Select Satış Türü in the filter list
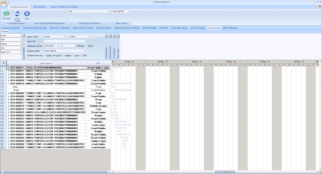 pyautogui.click(x=11, y=52)
